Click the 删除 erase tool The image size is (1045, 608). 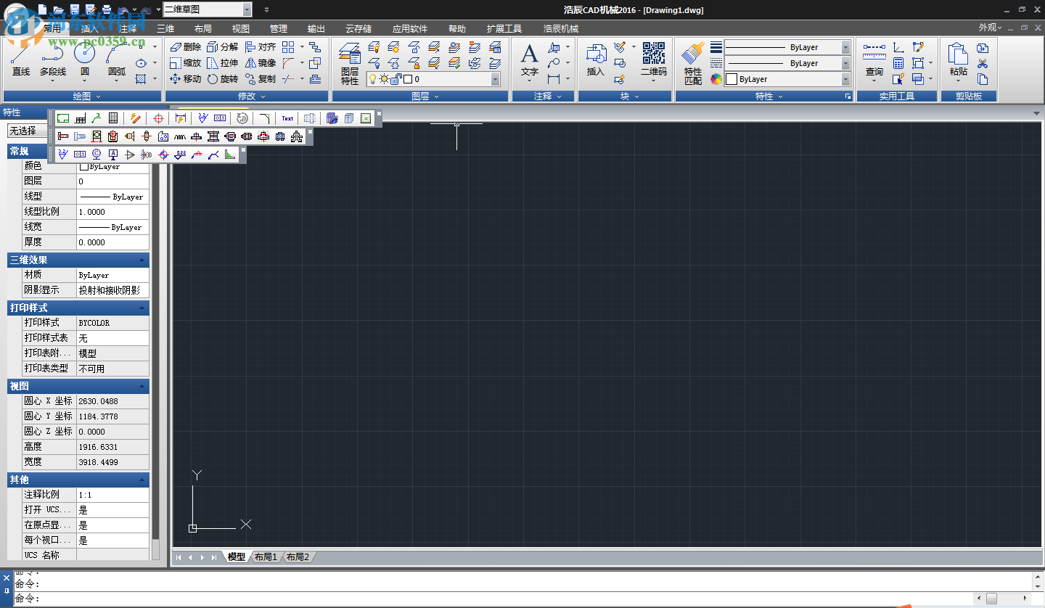(185, 46)
